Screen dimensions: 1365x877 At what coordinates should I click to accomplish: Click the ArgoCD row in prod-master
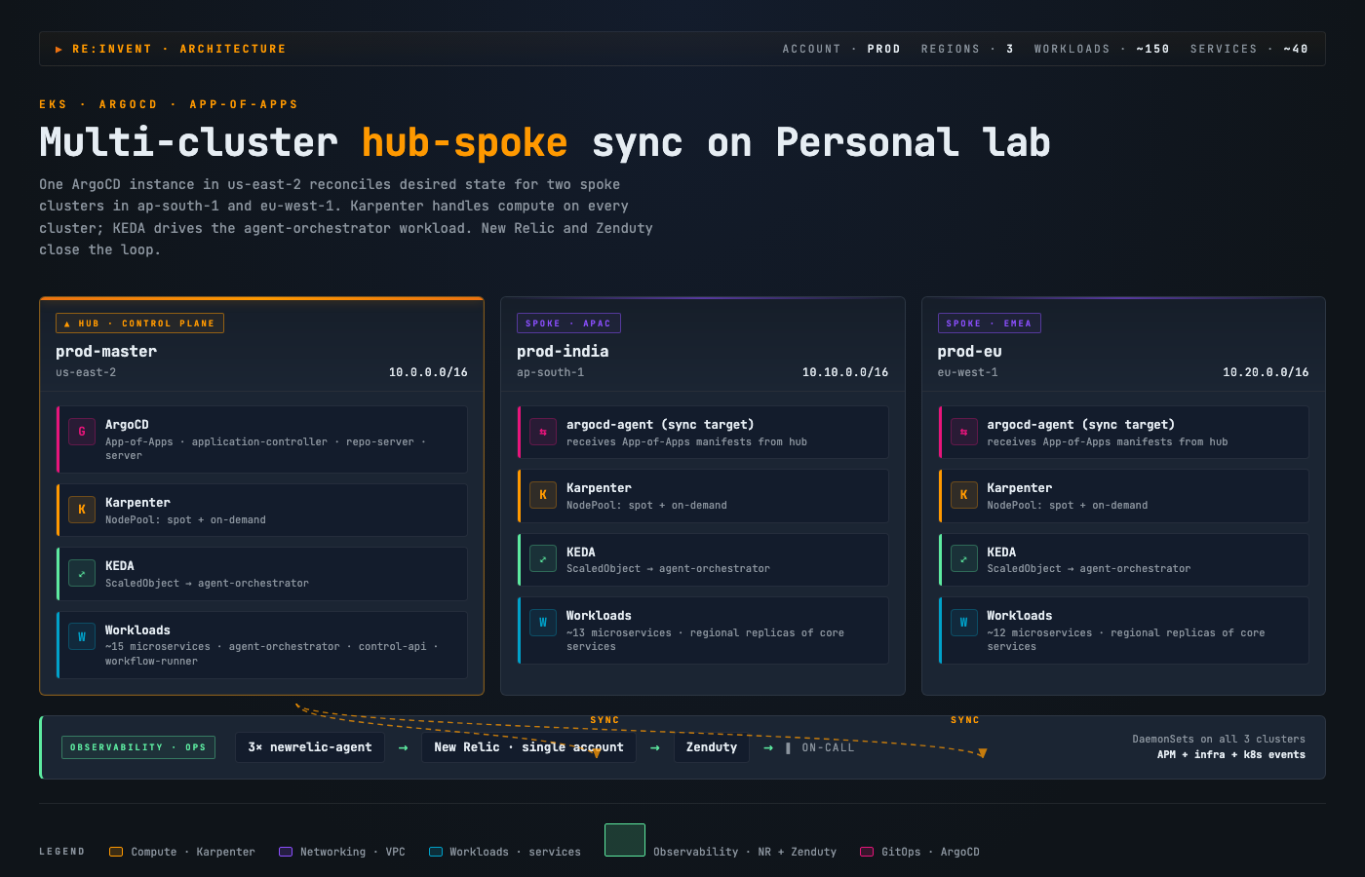pyautogui.click(x=261, y=439)
